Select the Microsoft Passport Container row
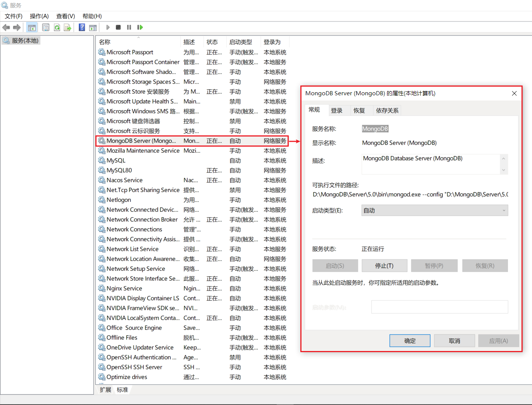Image resolution: width=532 pixels, height=405 pixels. point(192,62)
